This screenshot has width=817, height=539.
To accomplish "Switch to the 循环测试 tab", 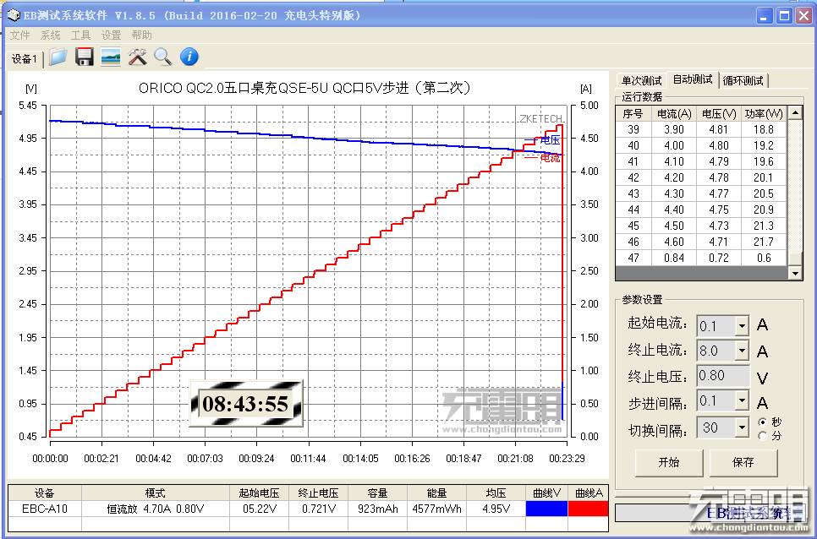I will click(x=743, y=80).
